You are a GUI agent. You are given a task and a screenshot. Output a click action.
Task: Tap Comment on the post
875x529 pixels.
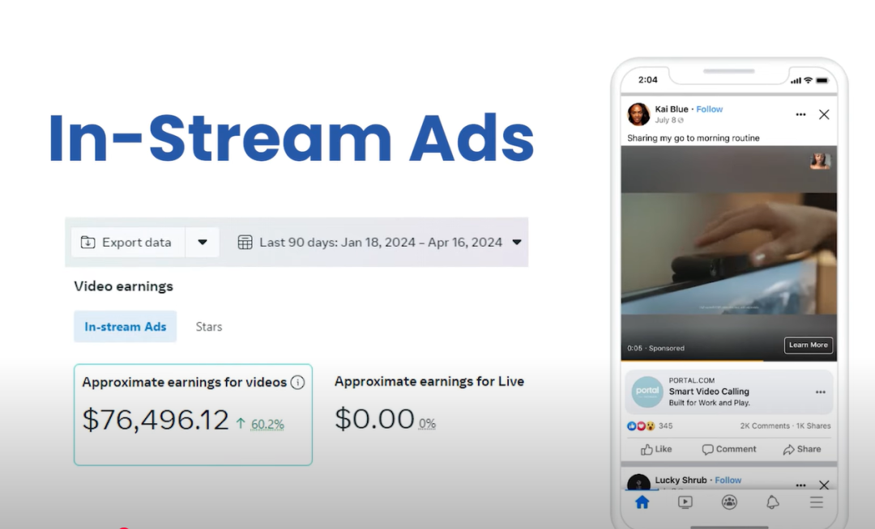pyautogui.click(x=729, y=449)
